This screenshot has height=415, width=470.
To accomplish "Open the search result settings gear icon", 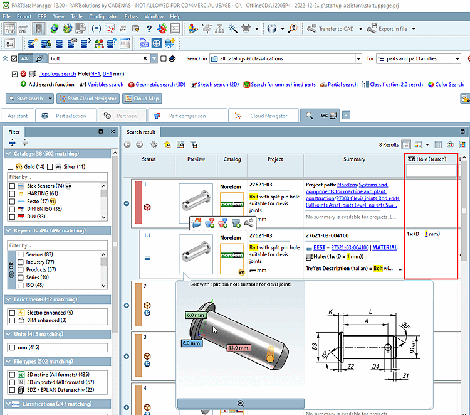I will [154, 144].
